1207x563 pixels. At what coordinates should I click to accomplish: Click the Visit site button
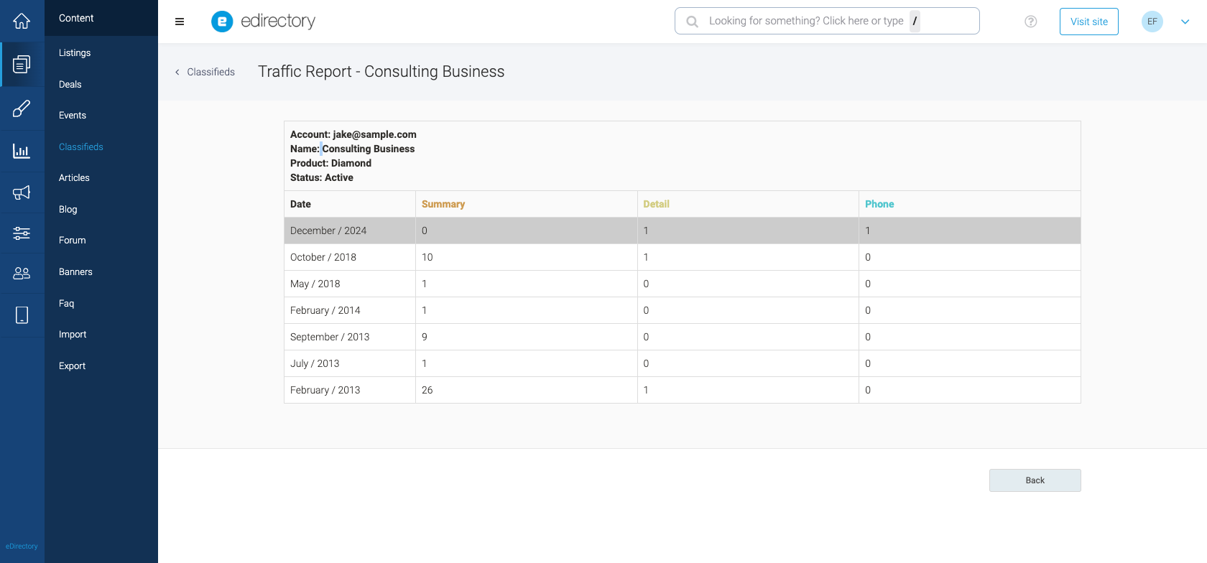1088,22
